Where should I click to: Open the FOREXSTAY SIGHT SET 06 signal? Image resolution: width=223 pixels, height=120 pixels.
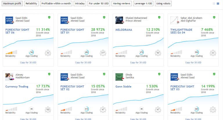click(x=17, y=31)
